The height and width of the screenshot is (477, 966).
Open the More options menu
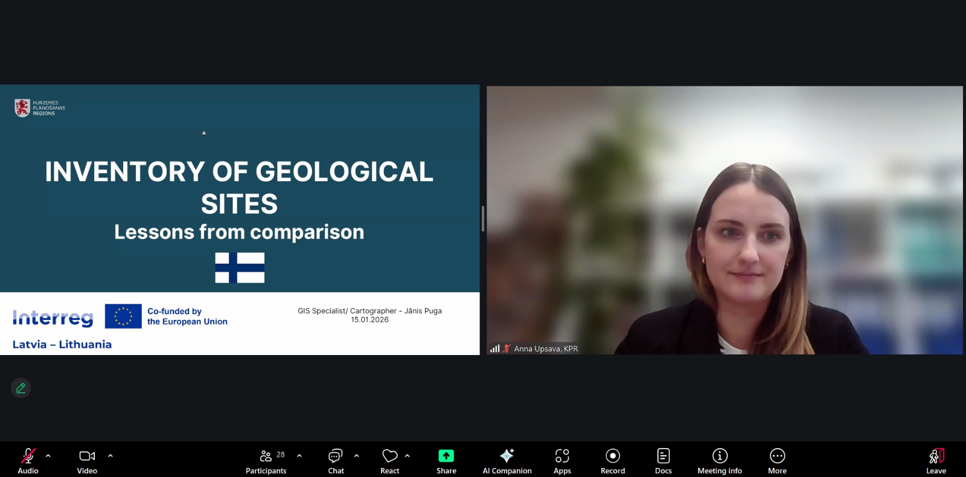point(777,460)
